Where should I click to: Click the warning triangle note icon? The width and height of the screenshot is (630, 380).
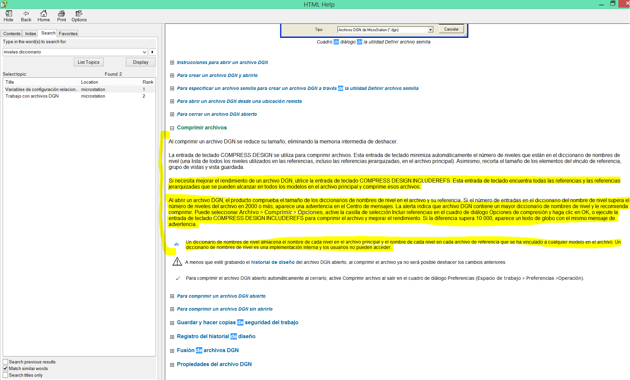click(177, 262)
